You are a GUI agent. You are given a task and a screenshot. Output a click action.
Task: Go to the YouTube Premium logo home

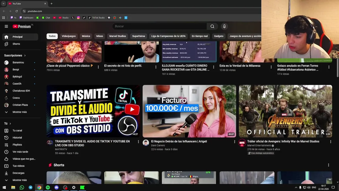(22, 26)
